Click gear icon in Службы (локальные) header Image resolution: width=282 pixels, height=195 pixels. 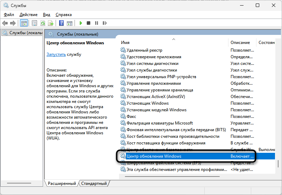point(51,34)
